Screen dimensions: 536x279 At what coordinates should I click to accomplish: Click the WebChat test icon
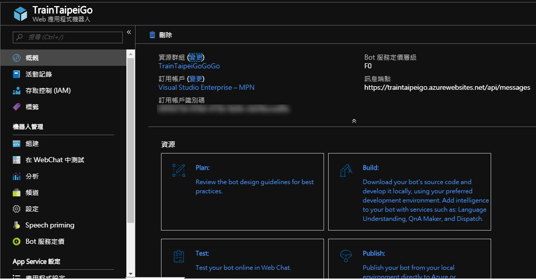pos(16,160)
